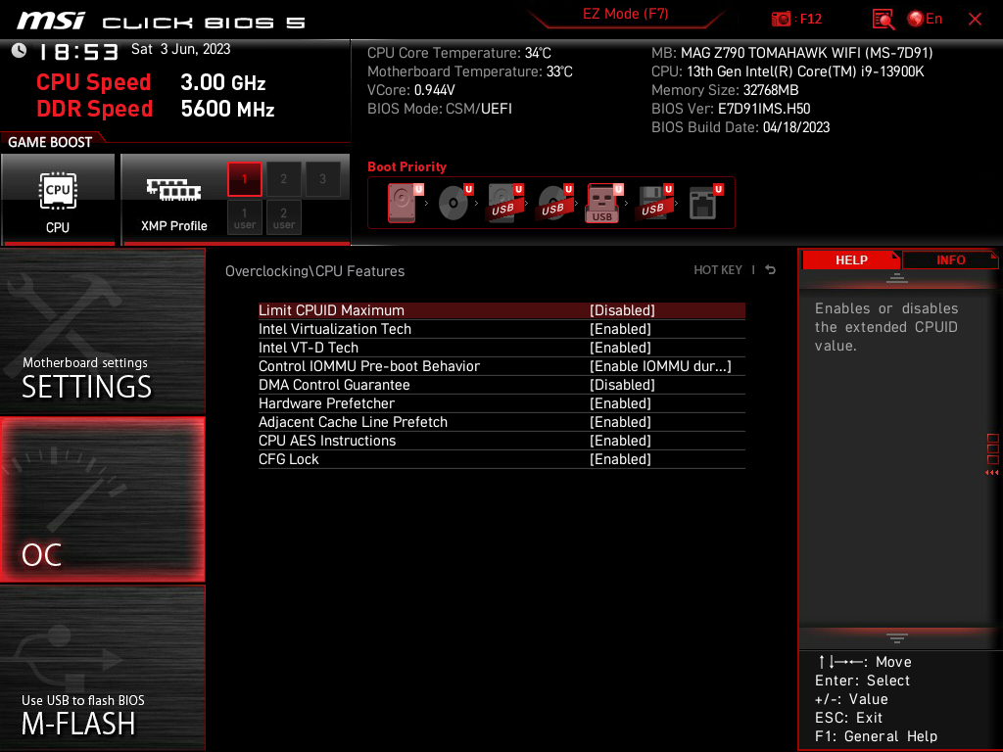Select the USB hard disk boot icon

[504, 203]
